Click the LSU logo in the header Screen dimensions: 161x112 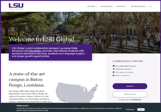(x=16, y=6)
